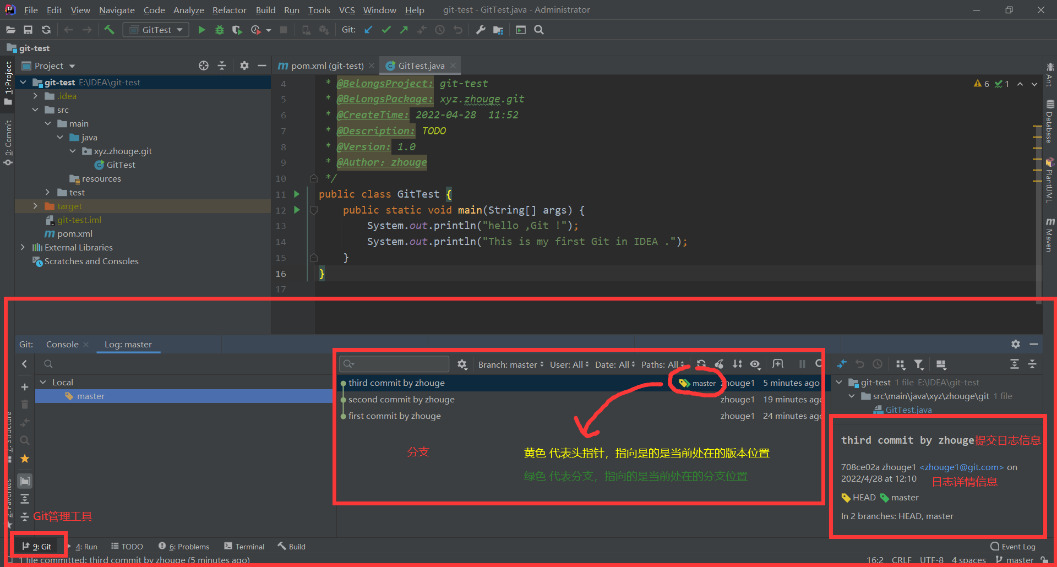Click the plus New Branch icon in branches pane
The width and height of the screenshot is (1057, 567).
coord(25,387)
